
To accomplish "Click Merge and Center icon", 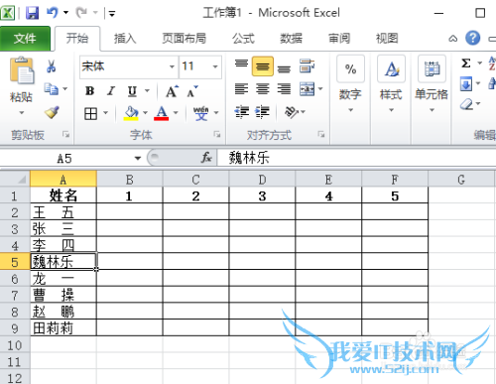I will pos(307,88).
